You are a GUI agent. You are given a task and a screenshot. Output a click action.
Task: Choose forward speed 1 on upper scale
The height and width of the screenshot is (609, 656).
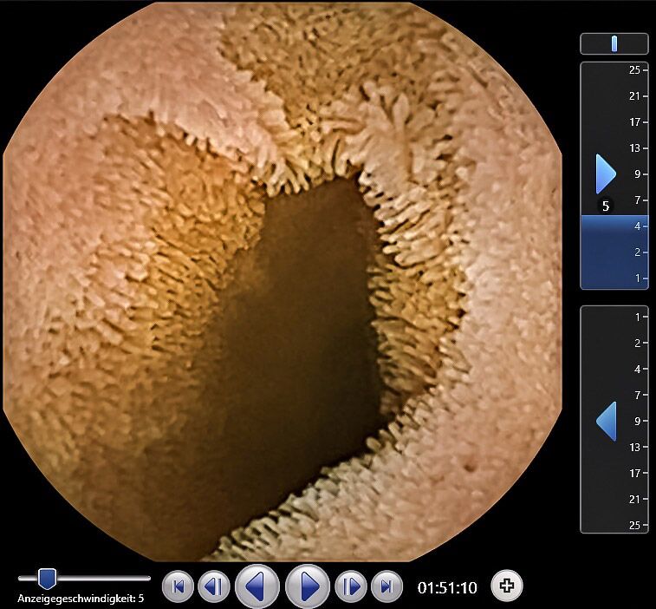pyautogui.click(x=637, y=278)
